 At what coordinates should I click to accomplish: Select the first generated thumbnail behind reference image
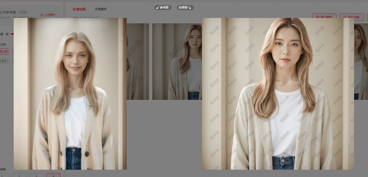click(138, 61)
